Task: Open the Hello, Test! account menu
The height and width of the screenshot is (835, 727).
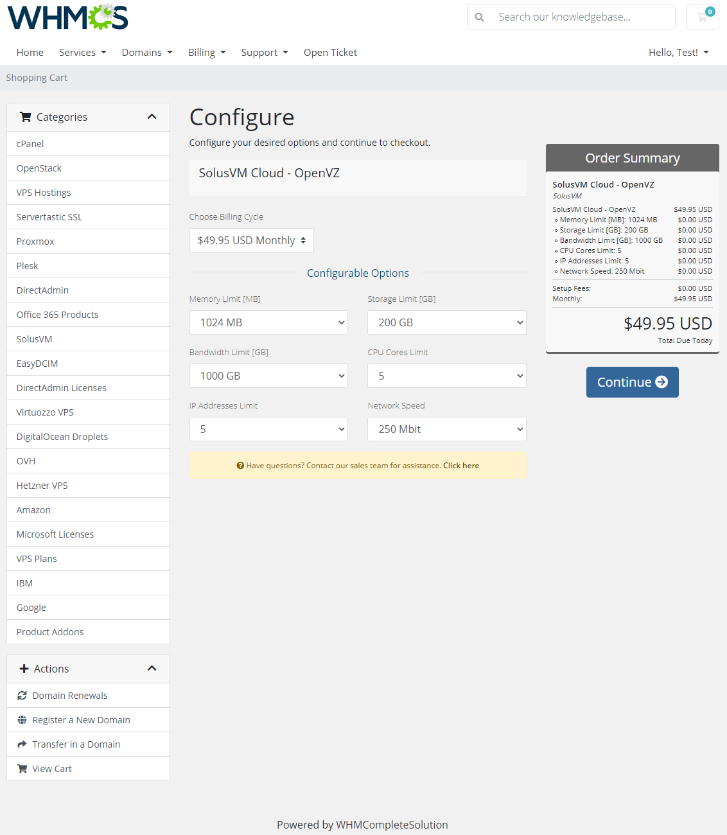Action: click(x=678, y=52)
